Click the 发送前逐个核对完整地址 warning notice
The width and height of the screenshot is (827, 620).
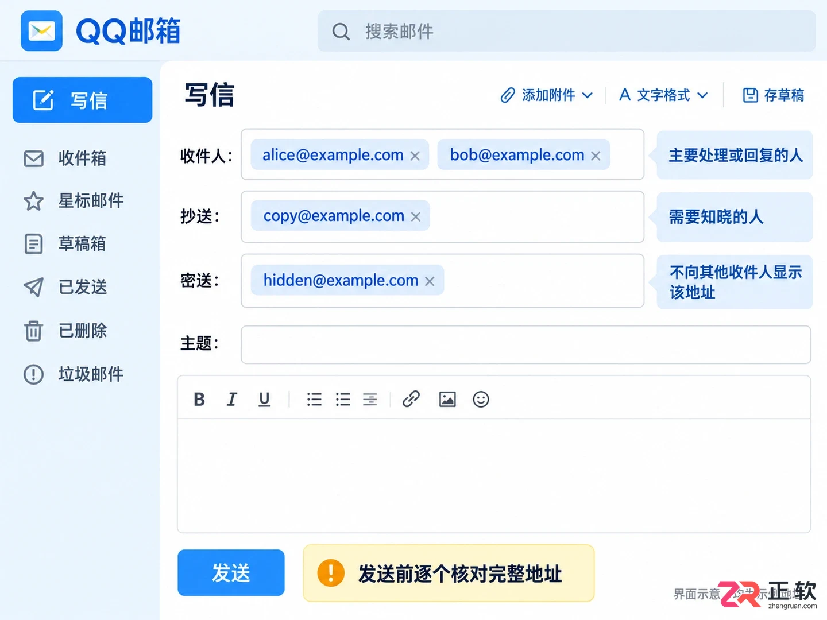point(449,573)
